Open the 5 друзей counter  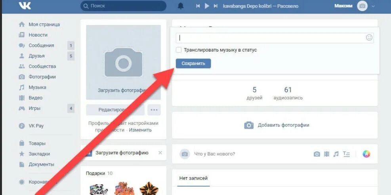(x=254, y=93)
